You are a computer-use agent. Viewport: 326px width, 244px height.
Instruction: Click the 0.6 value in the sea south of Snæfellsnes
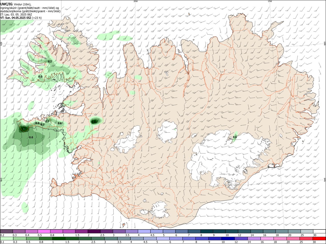pos(31,137)
